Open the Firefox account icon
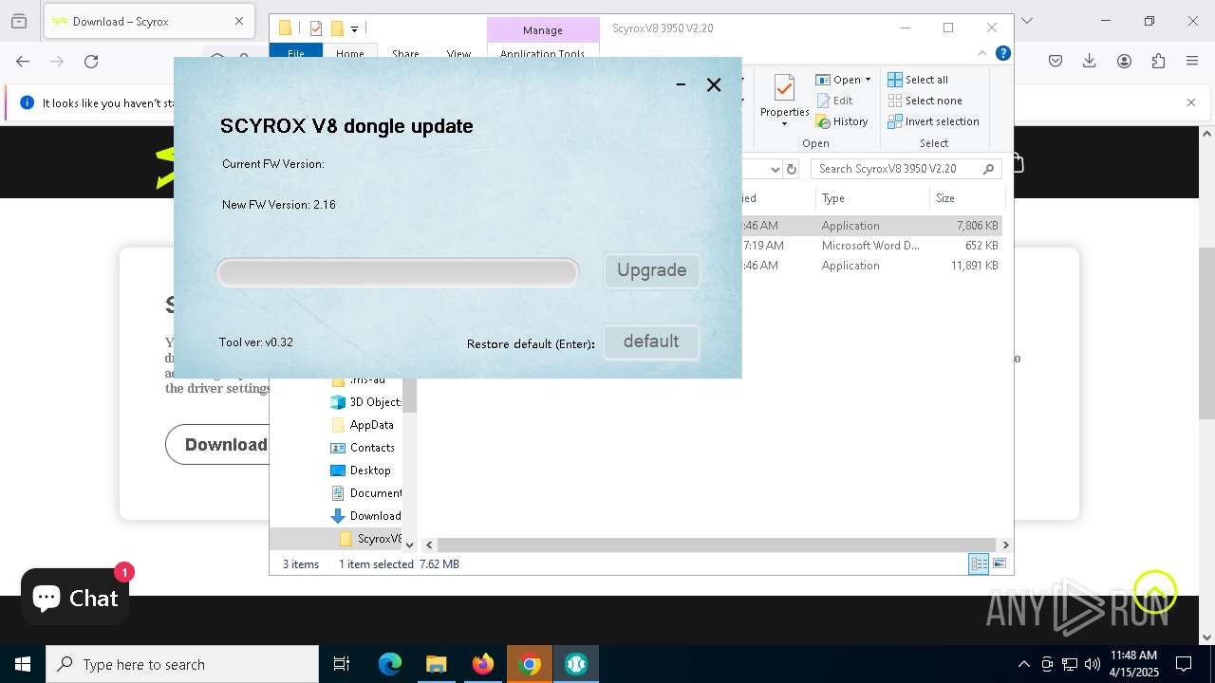The width and height of the screenshot is (1215, 683). point(1124,62)
